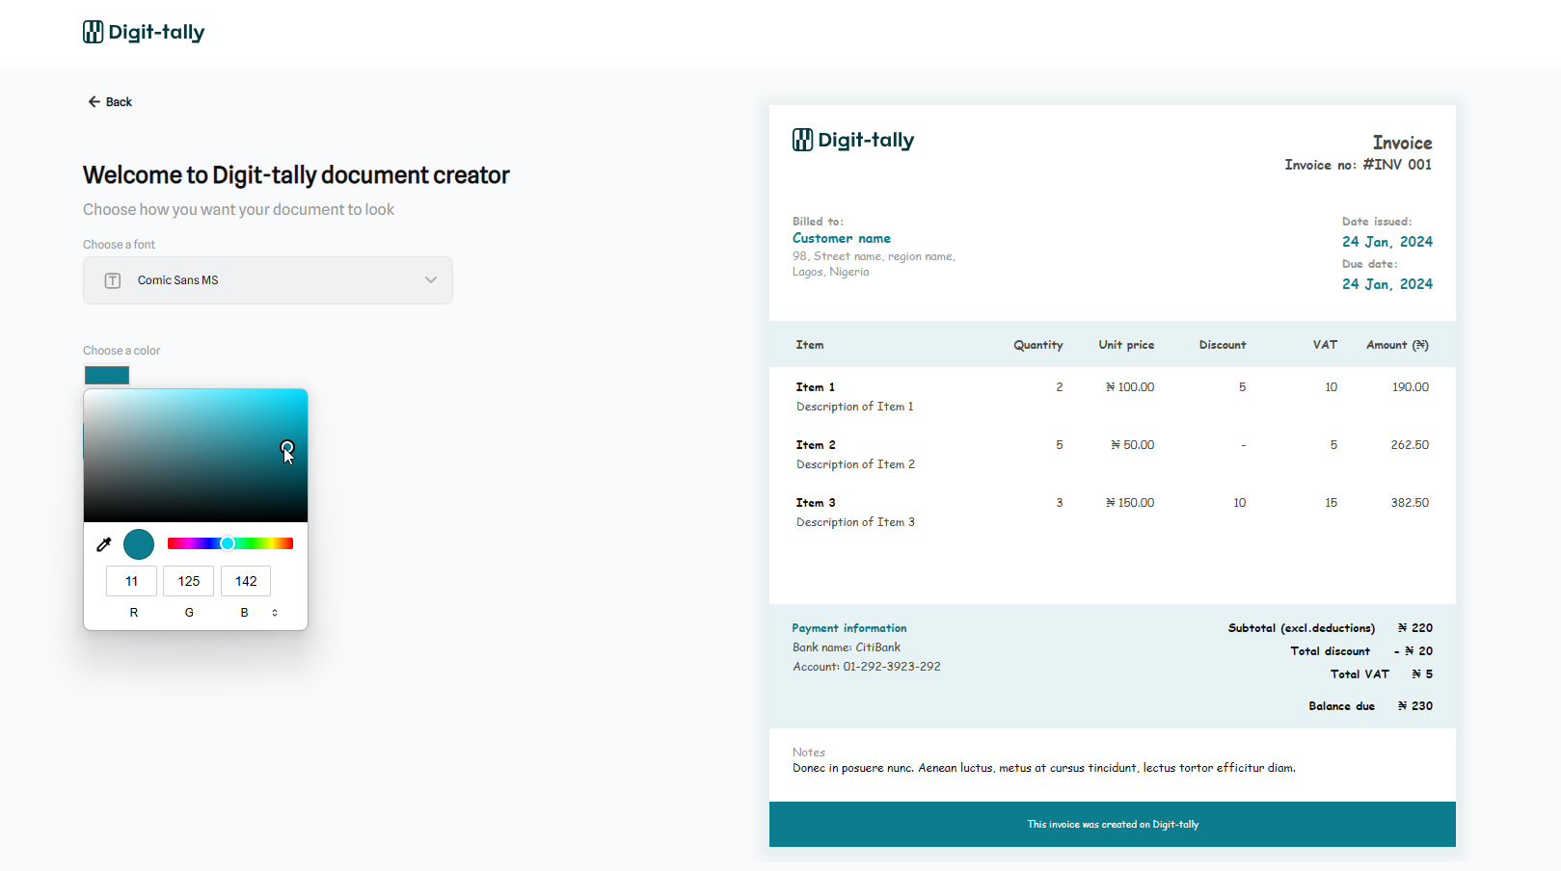
Task: Click the Quantity column header
Action: click(1037, 345)
